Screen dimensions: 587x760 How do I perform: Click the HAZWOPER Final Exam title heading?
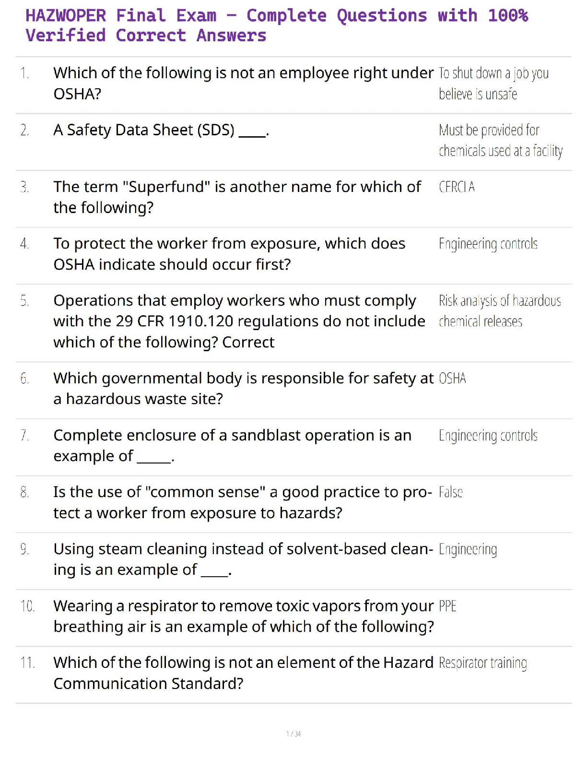[276, 25]
